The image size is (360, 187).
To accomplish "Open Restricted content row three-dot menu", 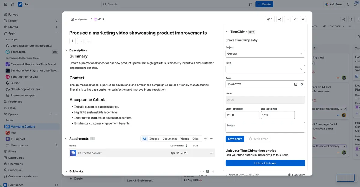I will click(211, 153).
